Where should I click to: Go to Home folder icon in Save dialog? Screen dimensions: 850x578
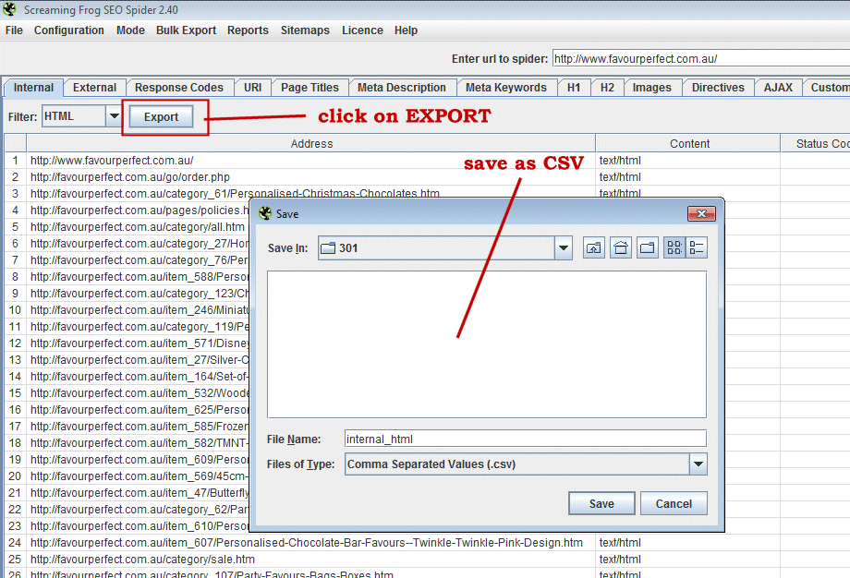coord(621,248)
